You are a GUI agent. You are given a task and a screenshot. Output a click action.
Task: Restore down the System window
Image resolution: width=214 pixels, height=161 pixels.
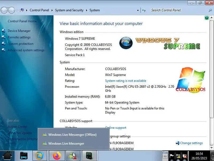pos(200,3)
